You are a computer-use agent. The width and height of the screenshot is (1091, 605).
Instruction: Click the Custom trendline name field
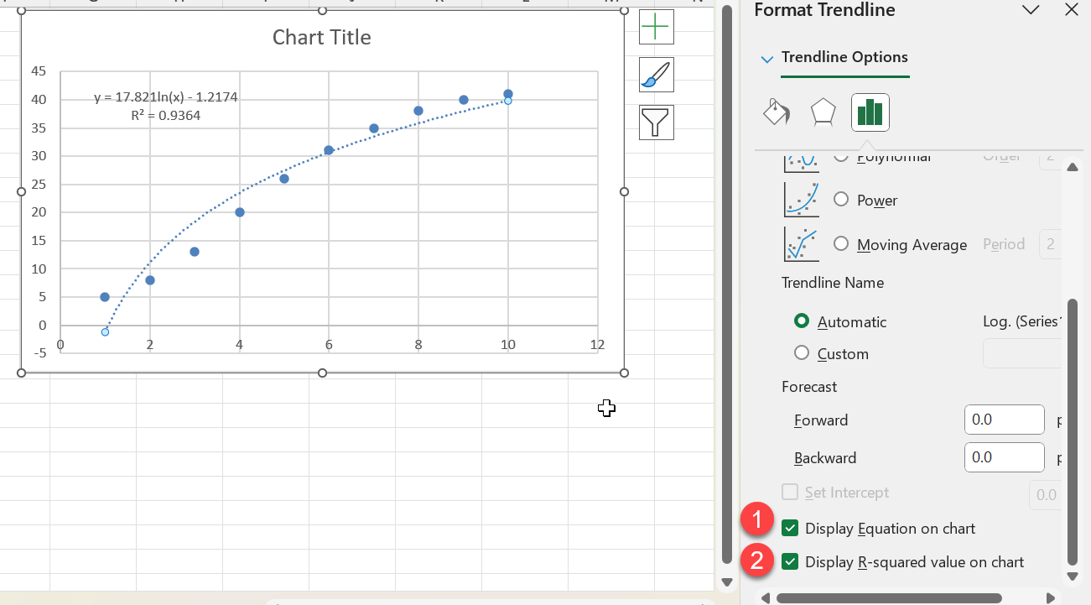point(1021,353)
